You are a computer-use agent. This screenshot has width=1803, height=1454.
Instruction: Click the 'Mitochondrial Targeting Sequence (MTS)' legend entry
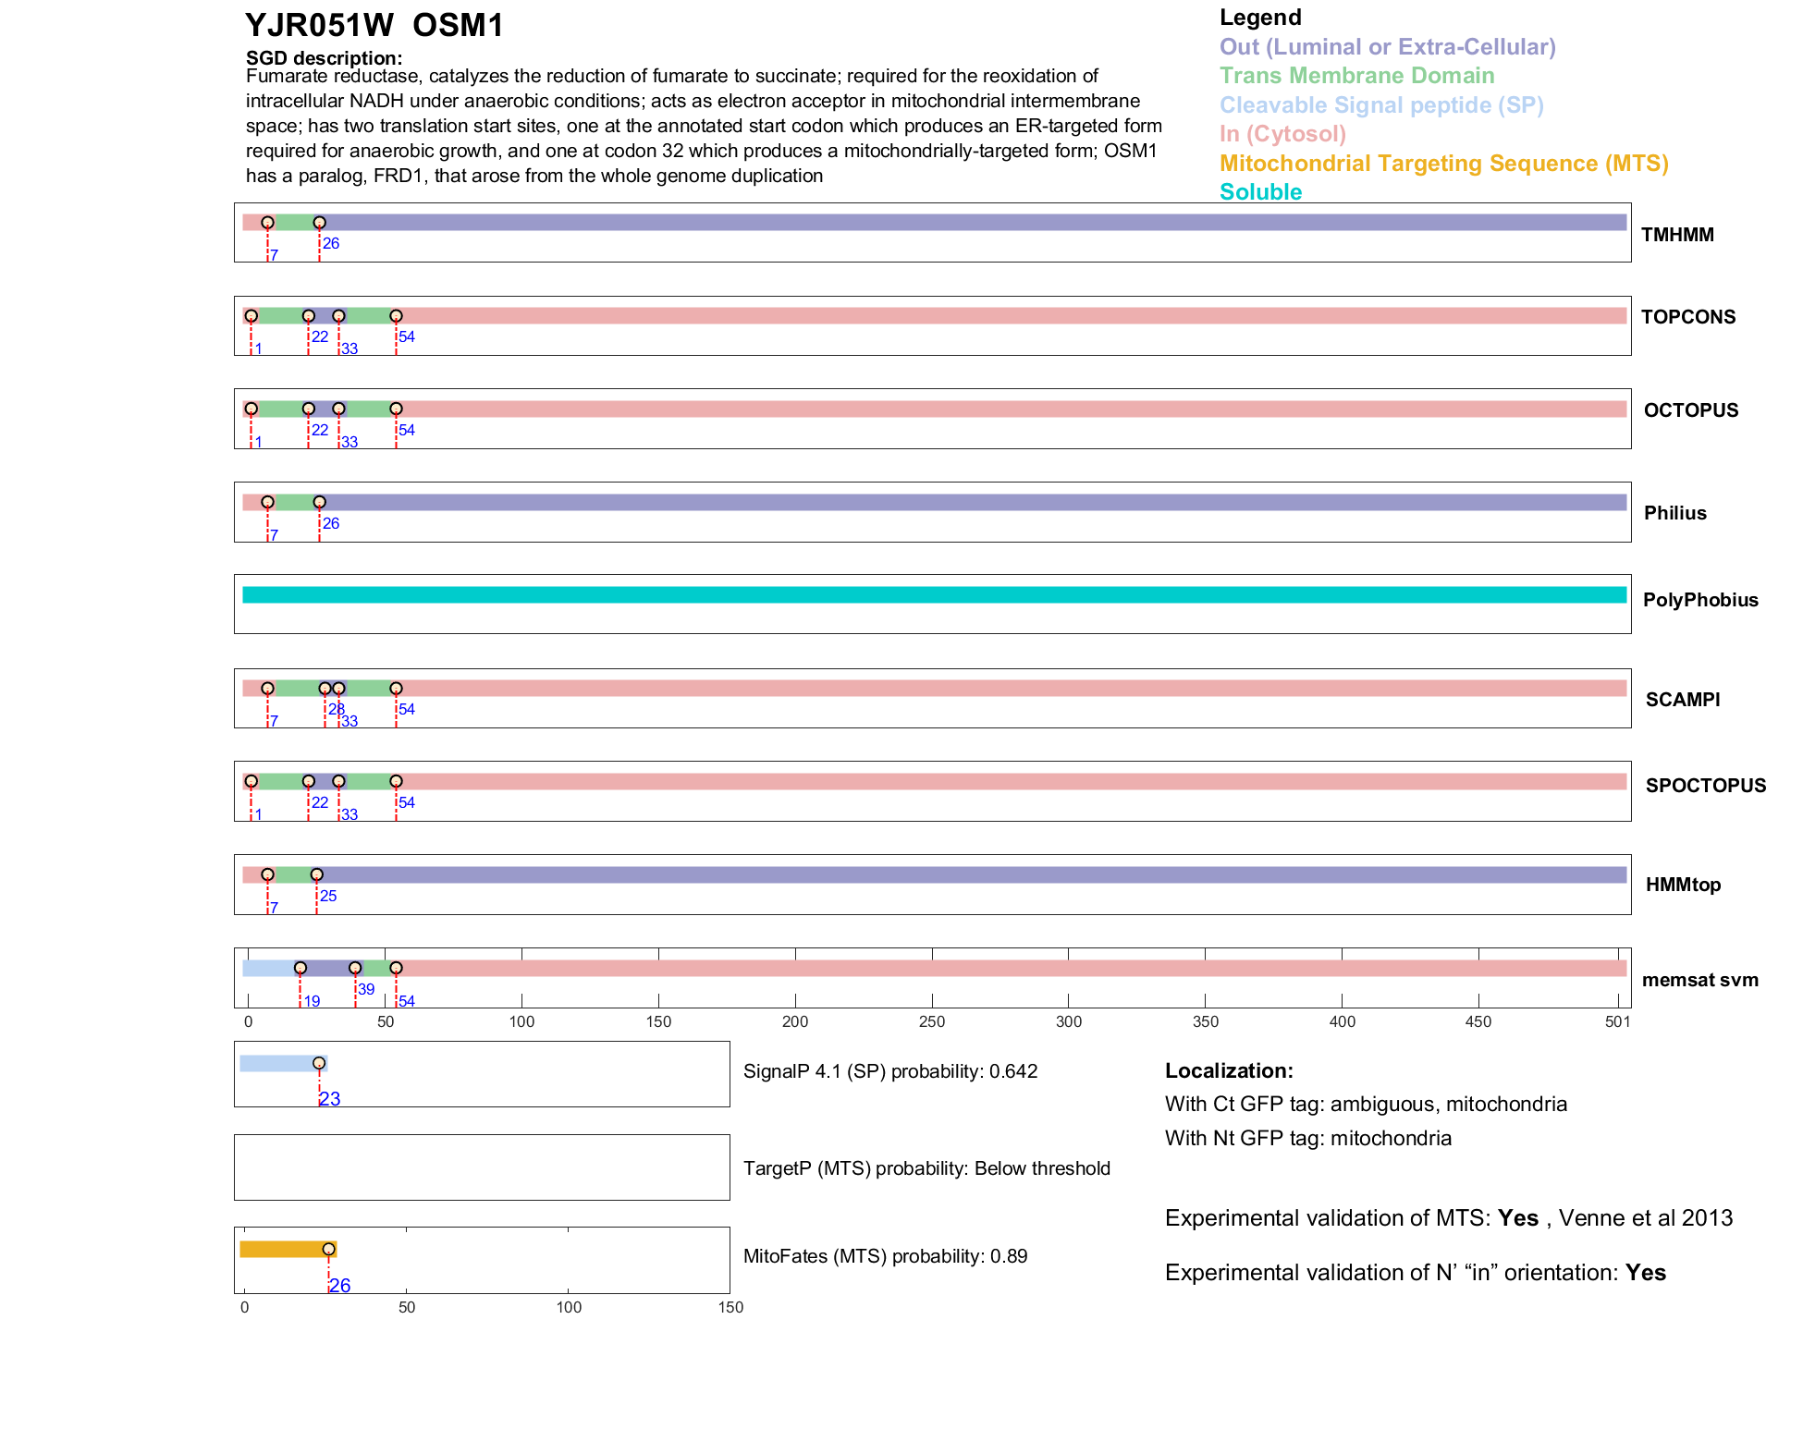point(1443,164)
